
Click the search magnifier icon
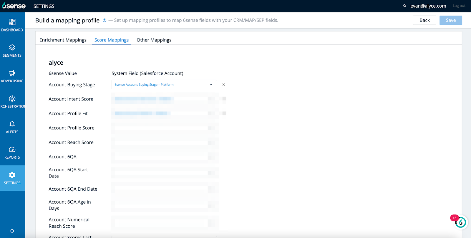click(404, 6)
